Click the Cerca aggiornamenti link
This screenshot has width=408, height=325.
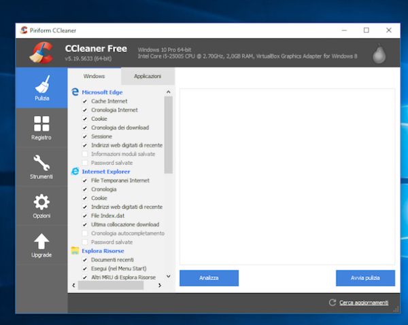[364, 303]
